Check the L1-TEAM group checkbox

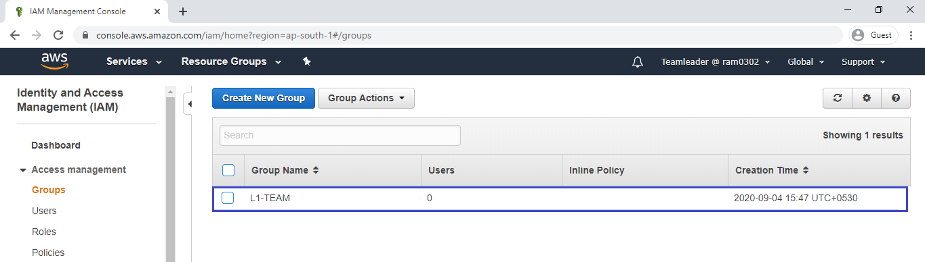pos(228,198)
